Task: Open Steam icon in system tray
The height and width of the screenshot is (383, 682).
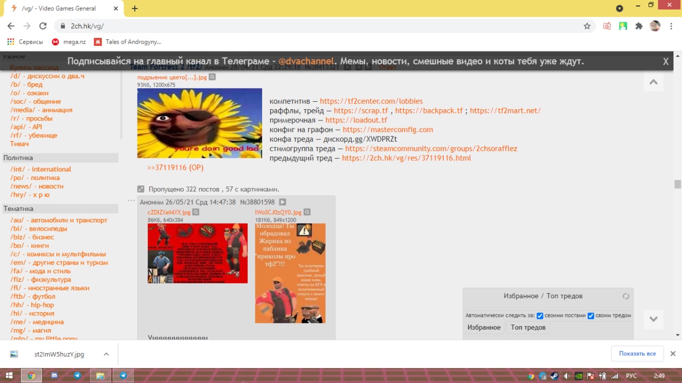Action: pyautogui.click(x=555, y=376)
